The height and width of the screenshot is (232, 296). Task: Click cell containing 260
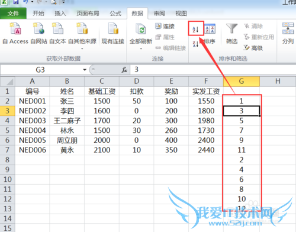tap(171, 130)
